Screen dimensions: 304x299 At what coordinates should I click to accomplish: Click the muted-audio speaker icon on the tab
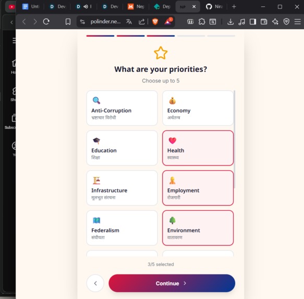[x=86, y=7]
